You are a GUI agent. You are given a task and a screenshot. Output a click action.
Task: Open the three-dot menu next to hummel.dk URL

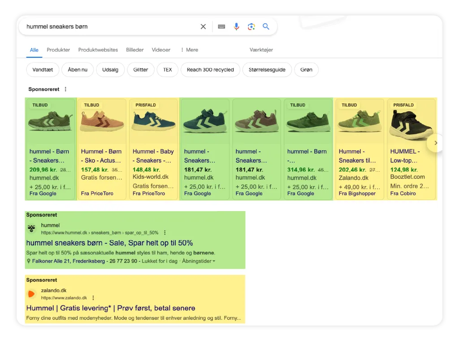coord(165,233)
